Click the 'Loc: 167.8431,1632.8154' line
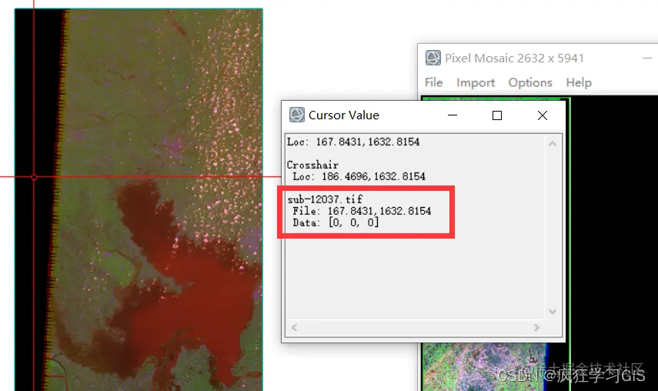Viewport: 658px width, 391px height. coord(353,142)
